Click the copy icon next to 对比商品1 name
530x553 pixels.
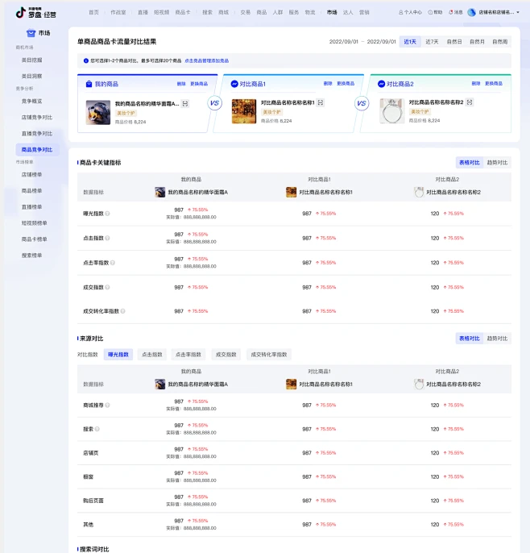321,102
